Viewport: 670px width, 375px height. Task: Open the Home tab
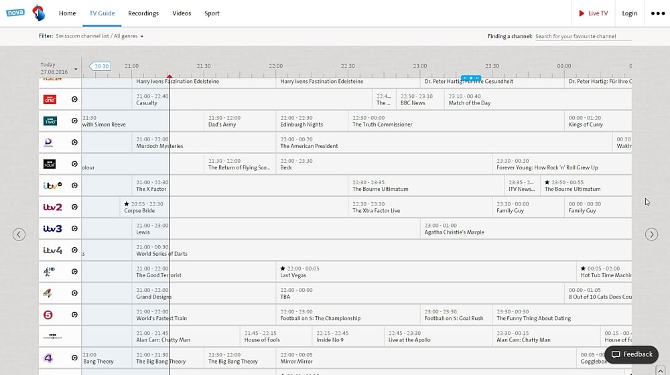pos(68,13)
